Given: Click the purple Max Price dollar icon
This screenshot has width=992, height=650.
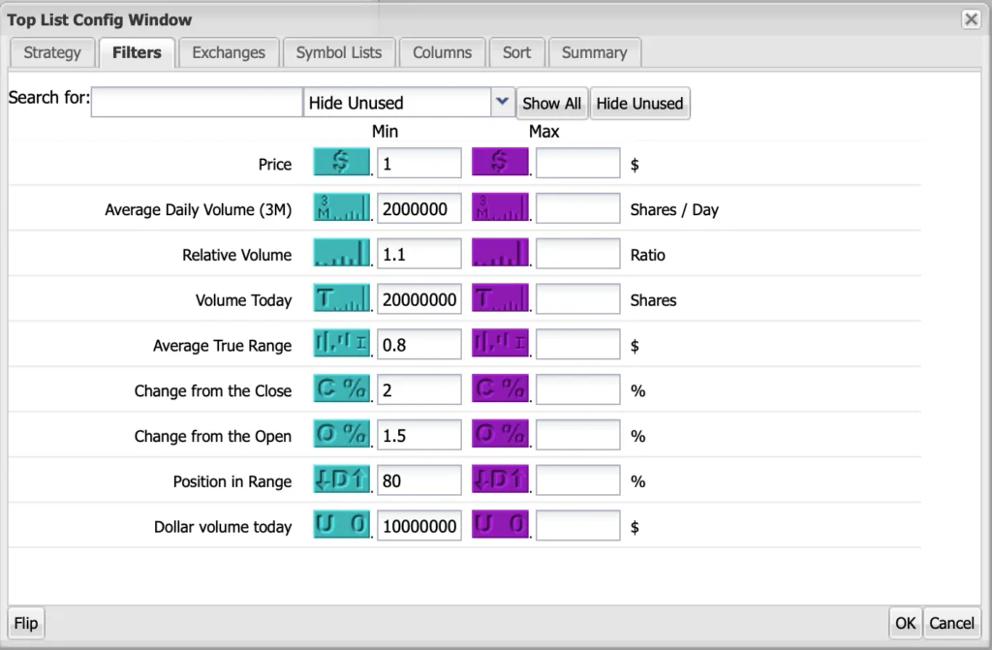Looking at the screenshot, I should (x=500, y=163).
